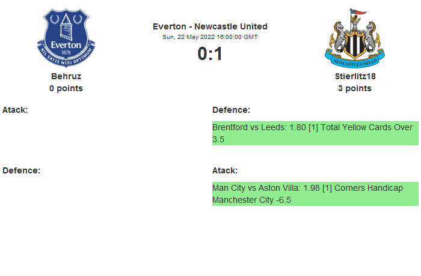Viewport: 421px width, 276px height.
Task: Click the [1] marker in Brentford bet
Action: tap(313, 127)
